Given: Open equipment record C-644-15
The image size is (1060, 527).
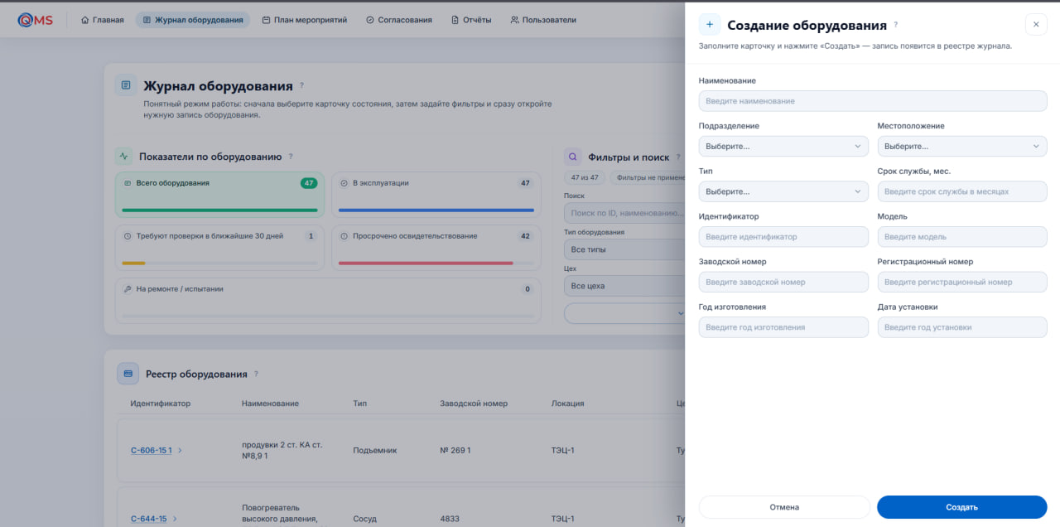Looking at the screenshot, I should tap(148, 520).
